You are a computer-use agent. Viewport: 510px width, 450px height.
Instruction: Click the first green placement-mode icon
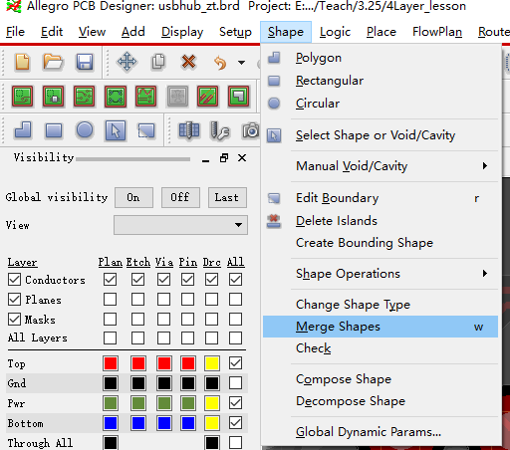click(22, 97)
